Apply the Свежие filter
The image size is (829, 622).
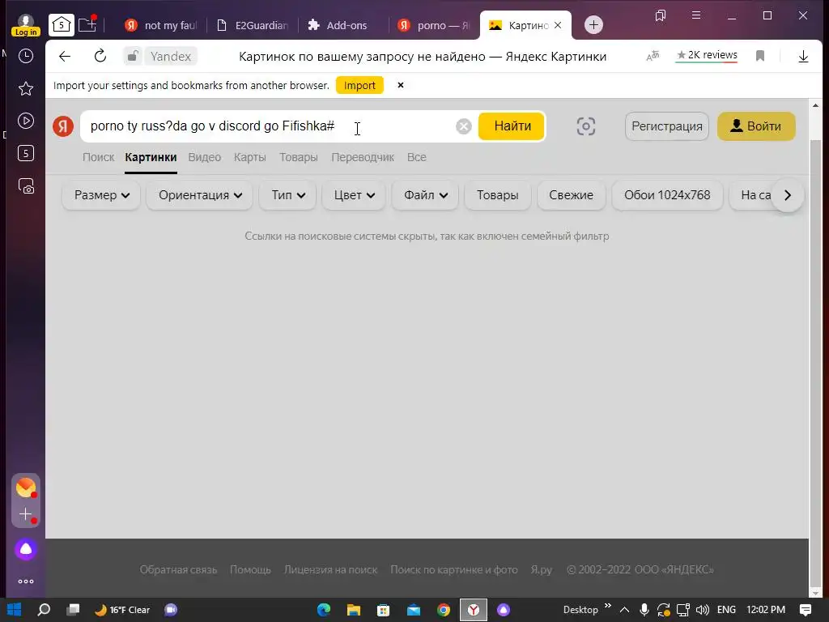pos(571,195)
